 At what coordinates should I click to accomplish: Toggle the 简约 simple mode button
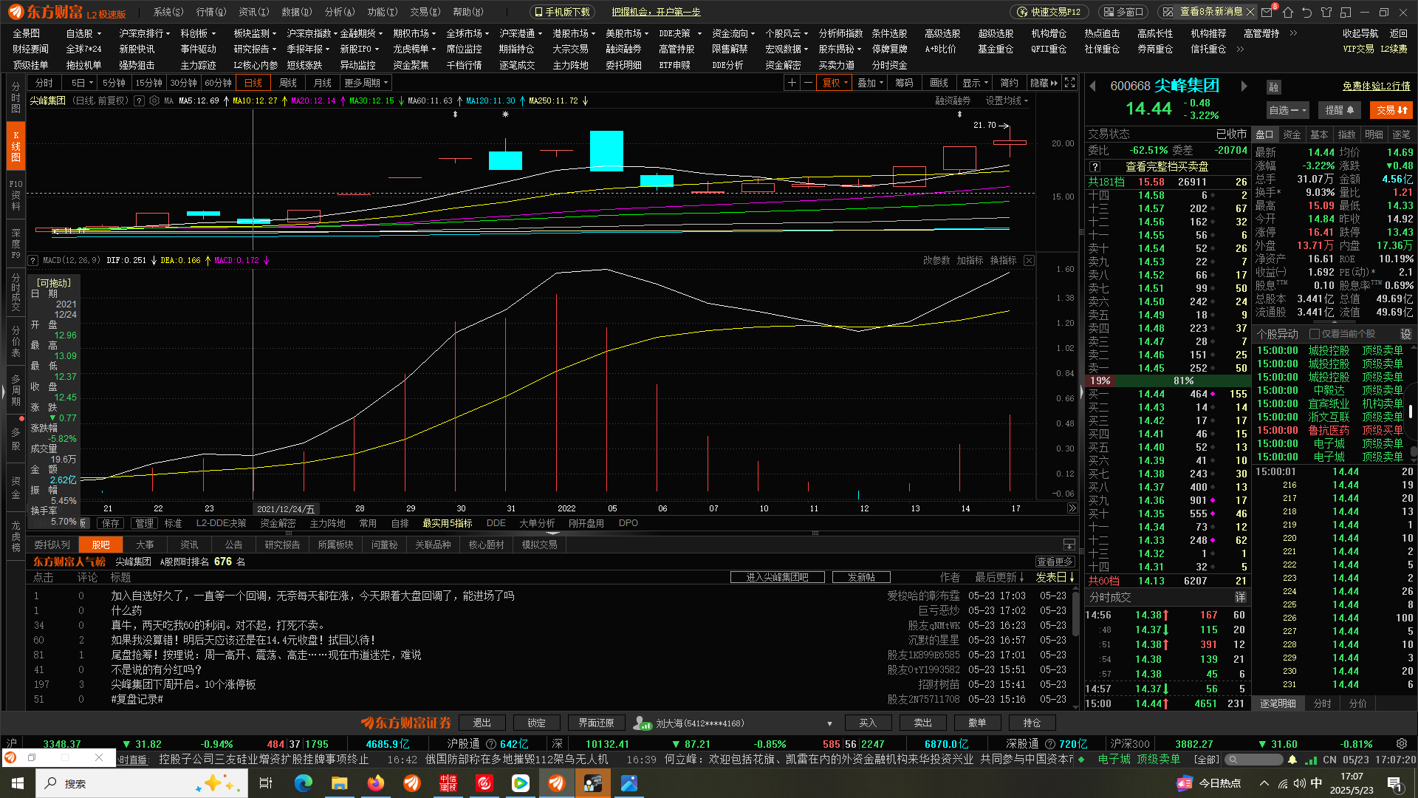point(1009,83)
